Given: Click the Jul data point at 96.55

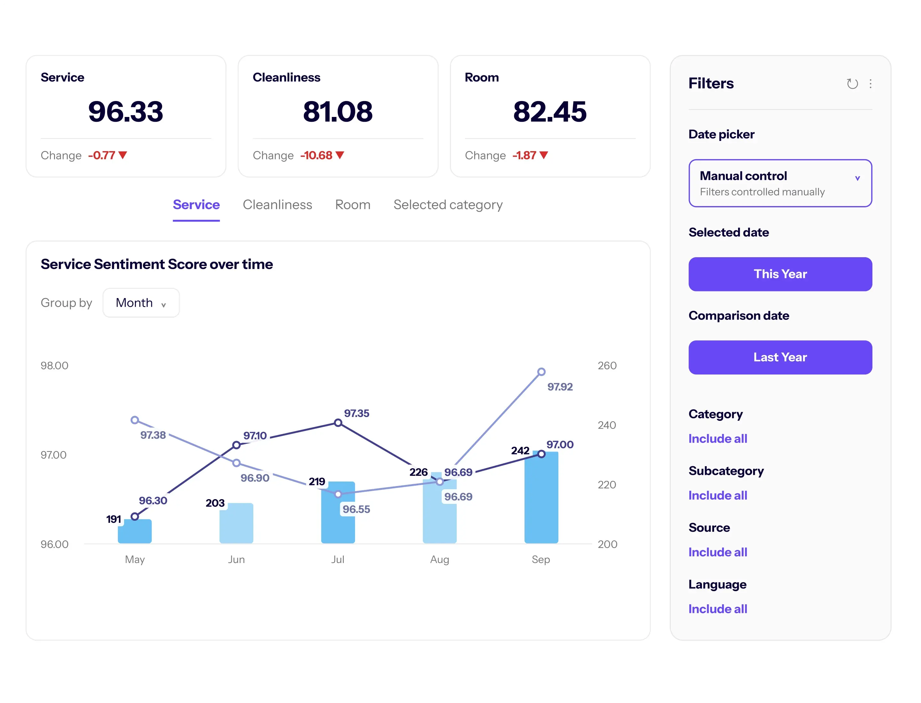Looking at the screenshot, I should [338, 494].
